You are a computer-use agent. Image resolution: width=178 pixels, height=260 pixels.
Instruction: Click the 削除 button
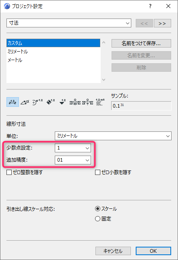click(x=141, y=67)
